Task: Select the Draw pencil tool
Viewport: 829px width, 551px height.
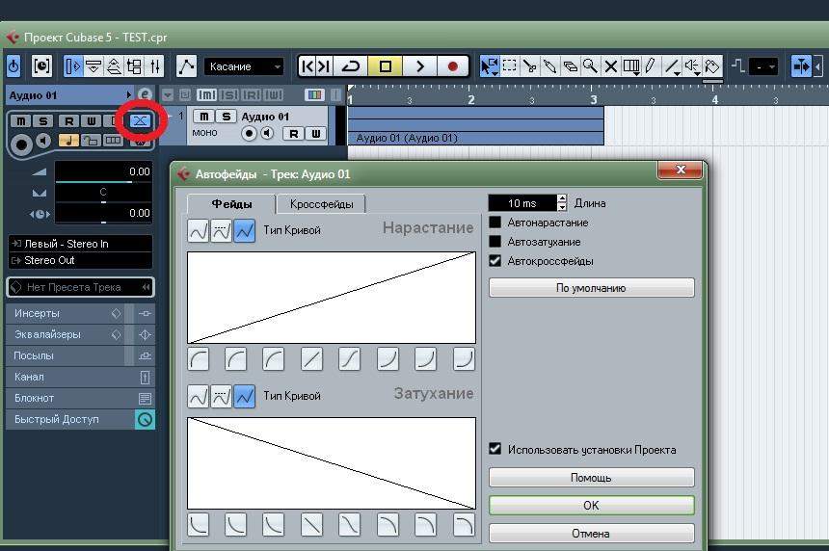Action: click(651, 66)
